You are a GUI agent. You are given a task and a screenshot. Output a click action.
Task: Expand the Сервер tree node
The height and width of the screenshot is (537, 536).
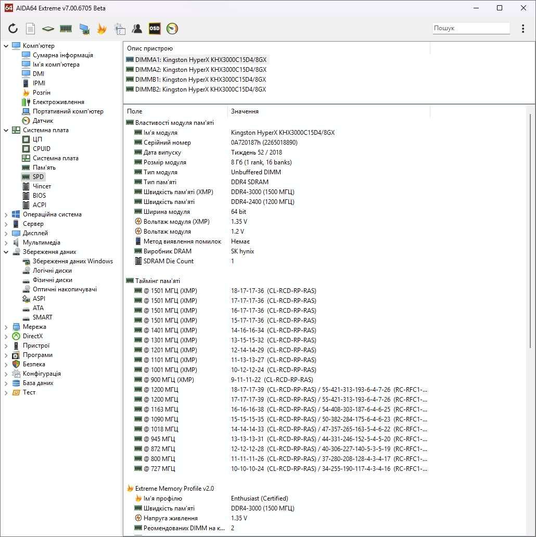tap(6, 224)
